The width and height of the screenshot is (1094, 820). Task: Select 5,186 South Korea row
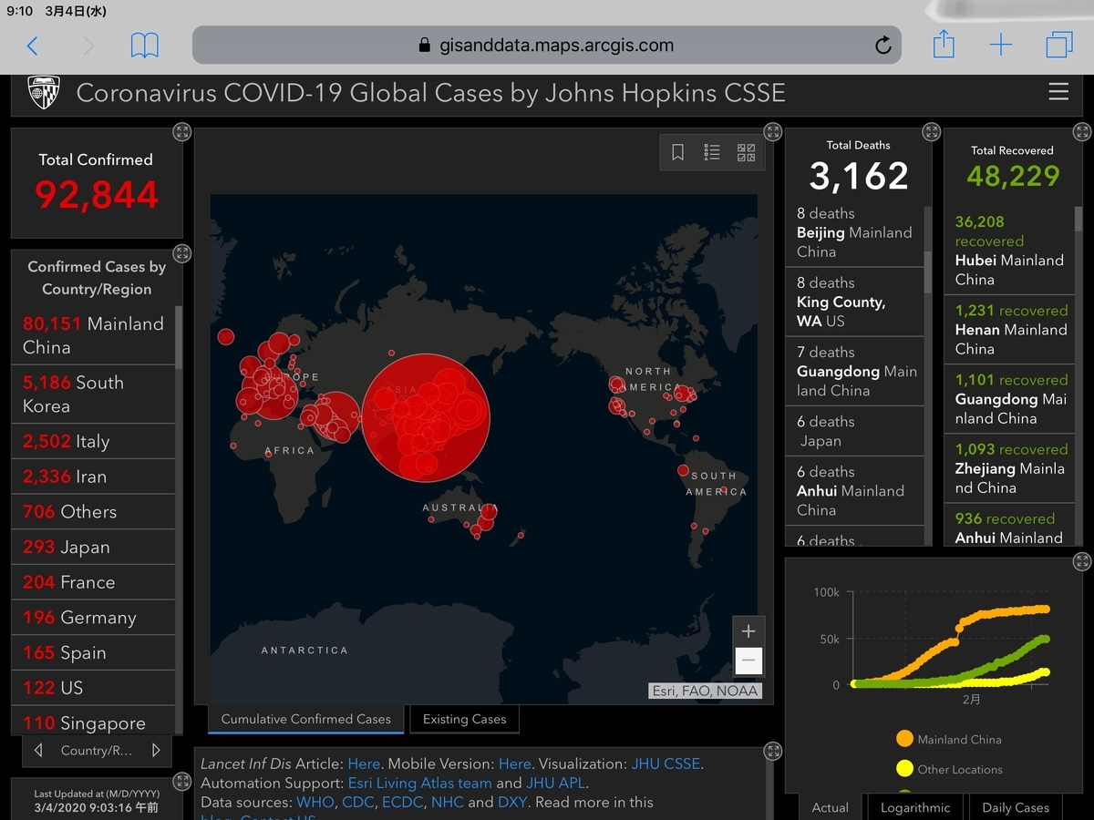coord(93,394)
